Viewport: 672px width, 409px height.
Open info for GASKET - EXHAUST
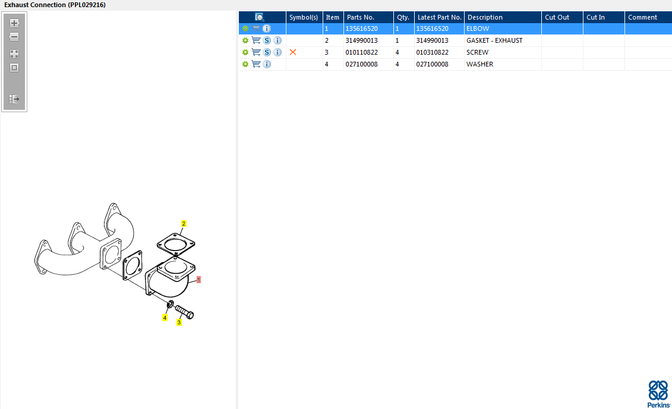(x=277, y=40)
